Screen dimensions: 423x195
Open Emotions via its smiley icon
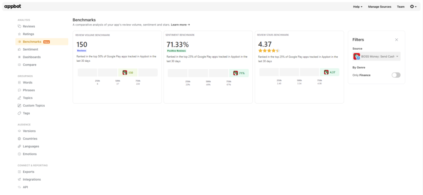[19, 154]
